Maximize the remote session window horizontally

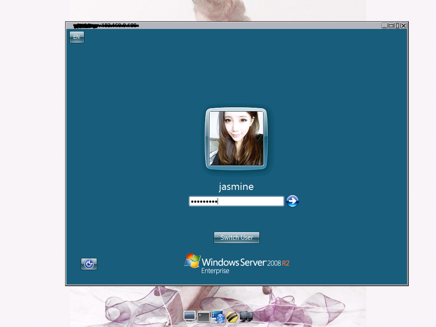pos(391,26)
